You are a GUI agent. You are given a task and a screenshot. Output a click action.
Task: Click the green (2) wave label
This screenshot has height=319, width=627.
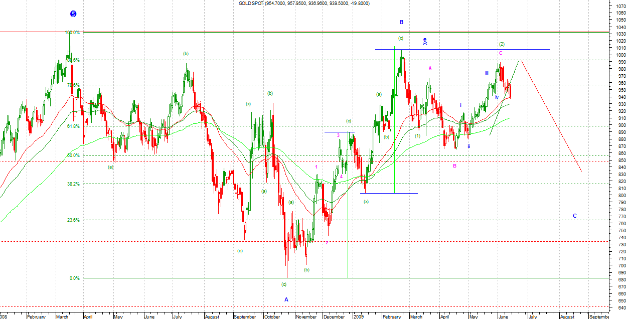tap(501, 44)
